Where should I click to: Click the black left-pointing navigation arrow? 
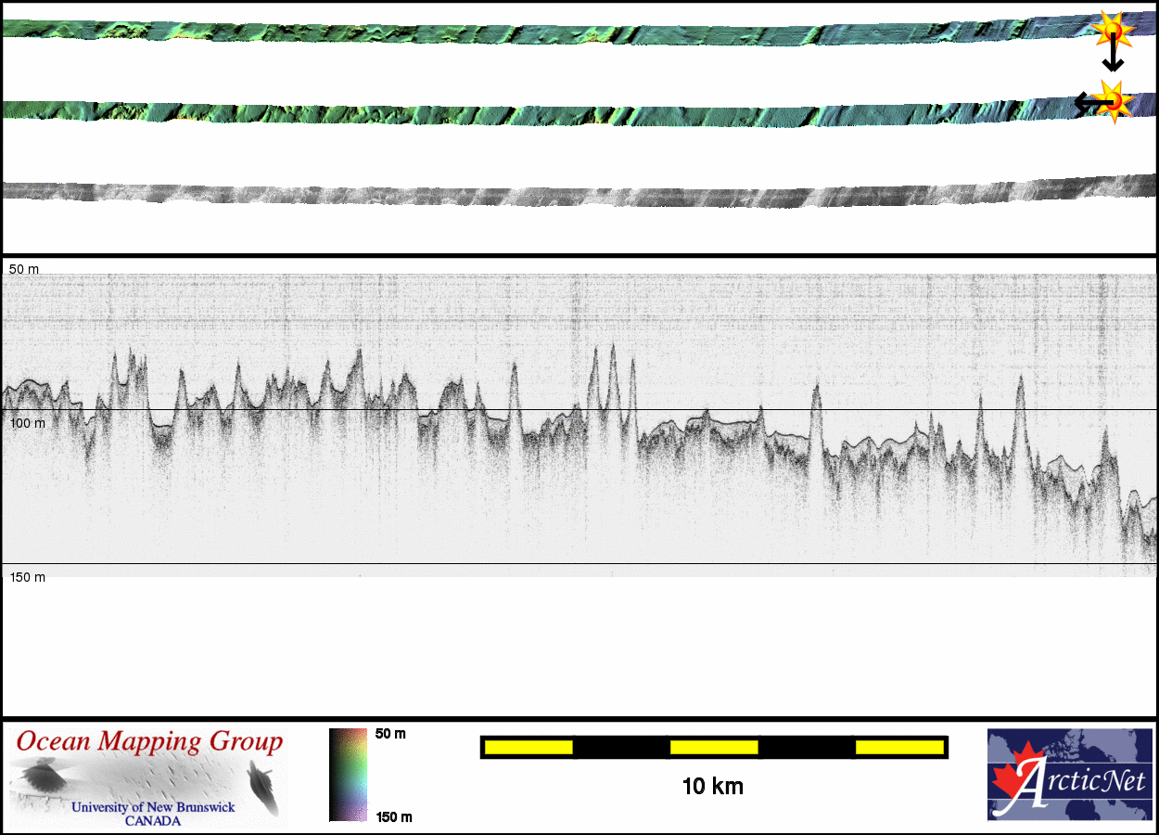[1084, 103]
